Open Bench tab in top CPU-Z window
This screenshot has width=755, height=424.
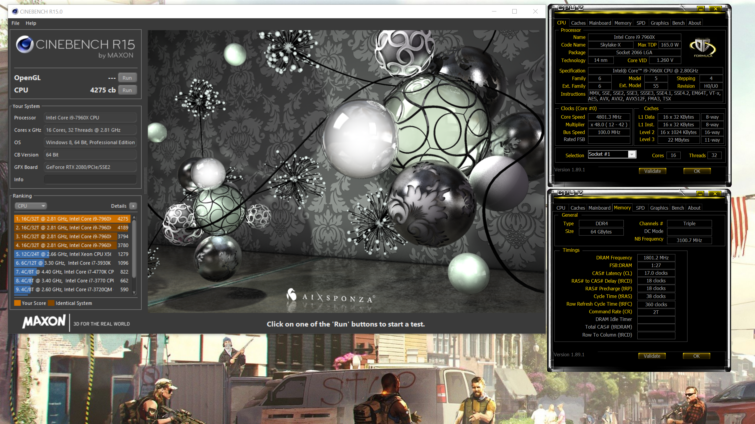pyautogui.click(x=678, y=23)
